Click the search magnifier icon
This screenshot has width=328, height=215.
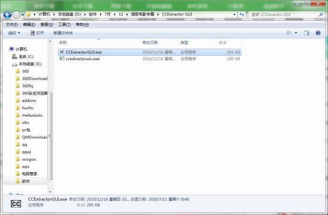(x=321, y=15)
